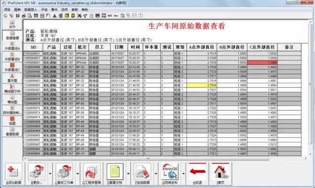Image resolution: width=315 pixels, height=188 pixels.
Task: Click the save icon in top toolbar
Action: point(18,16)
